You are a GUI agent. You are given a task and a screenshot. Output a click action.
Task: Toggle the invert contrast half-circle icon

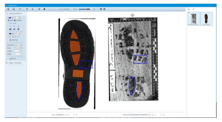(x=45, y=9)
